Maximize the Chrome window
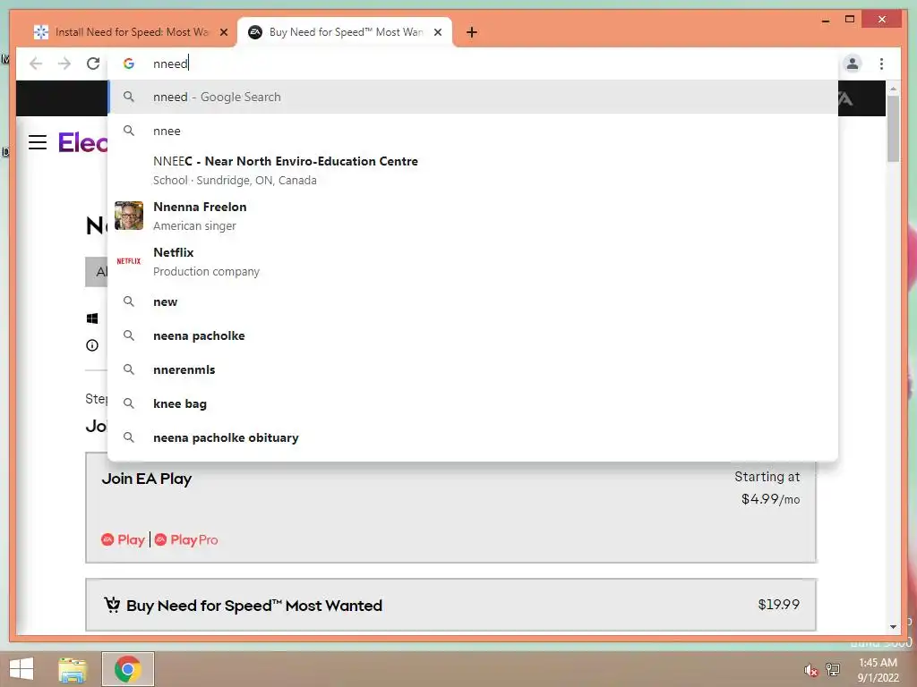This screenshot has height=687, width=917. (850, 20)
